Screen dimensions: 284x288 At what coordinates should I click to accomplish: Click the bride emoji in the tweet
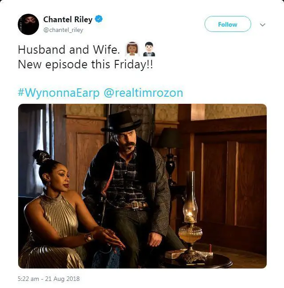[x=132, y=49]
